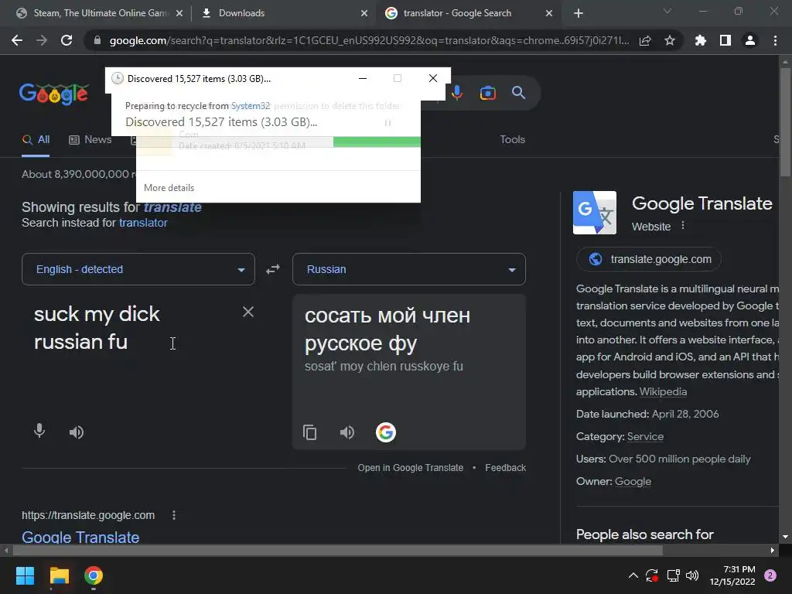Image resolution: width=792 pixels, height=594 pixels.
Task: Open options for translate.google.com result
Action: (174, 515)
